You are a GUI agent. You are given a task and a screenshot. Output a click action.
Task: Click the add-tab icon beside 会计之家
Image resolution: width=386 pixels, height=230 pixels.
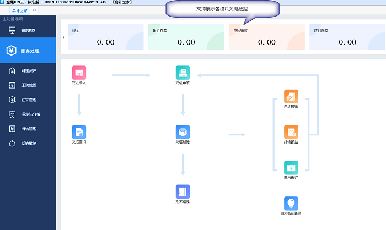pyautogui.click(x=34, y=10)
